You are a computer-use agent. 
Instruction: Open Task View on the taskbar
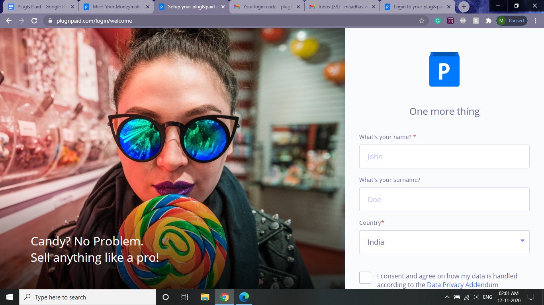tap(185, 297)
